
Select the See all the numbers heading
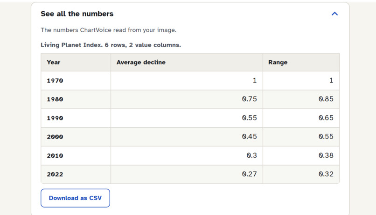pyautogui.click(x=77, y=14)
